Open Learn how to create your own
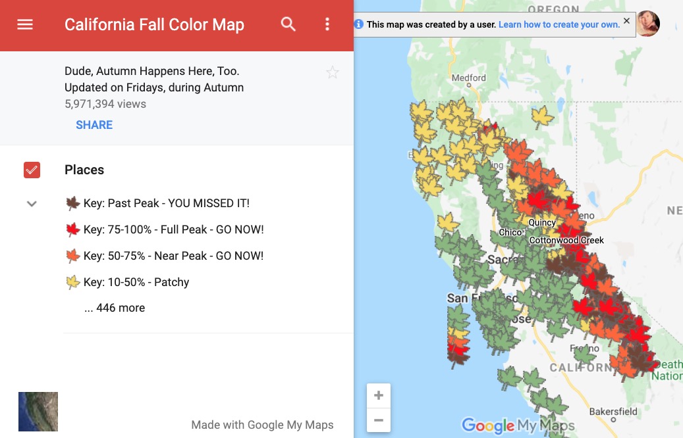This screenshot has height=438, width=683. tap(559, 24)
